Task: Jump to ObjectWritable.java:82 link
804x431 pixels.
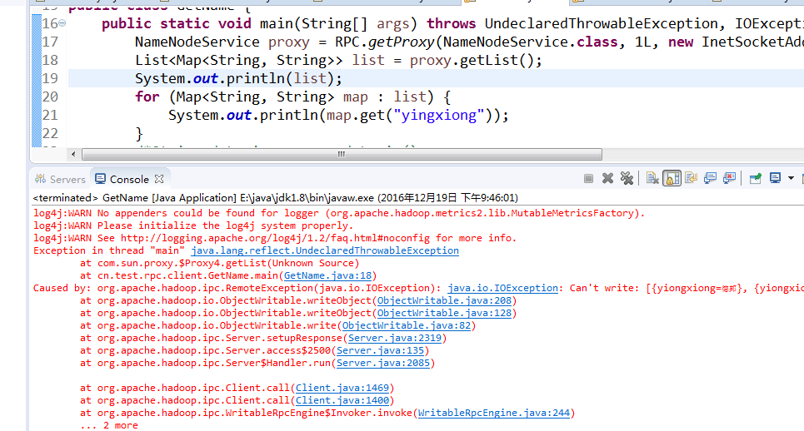Action: pos(407,325)
